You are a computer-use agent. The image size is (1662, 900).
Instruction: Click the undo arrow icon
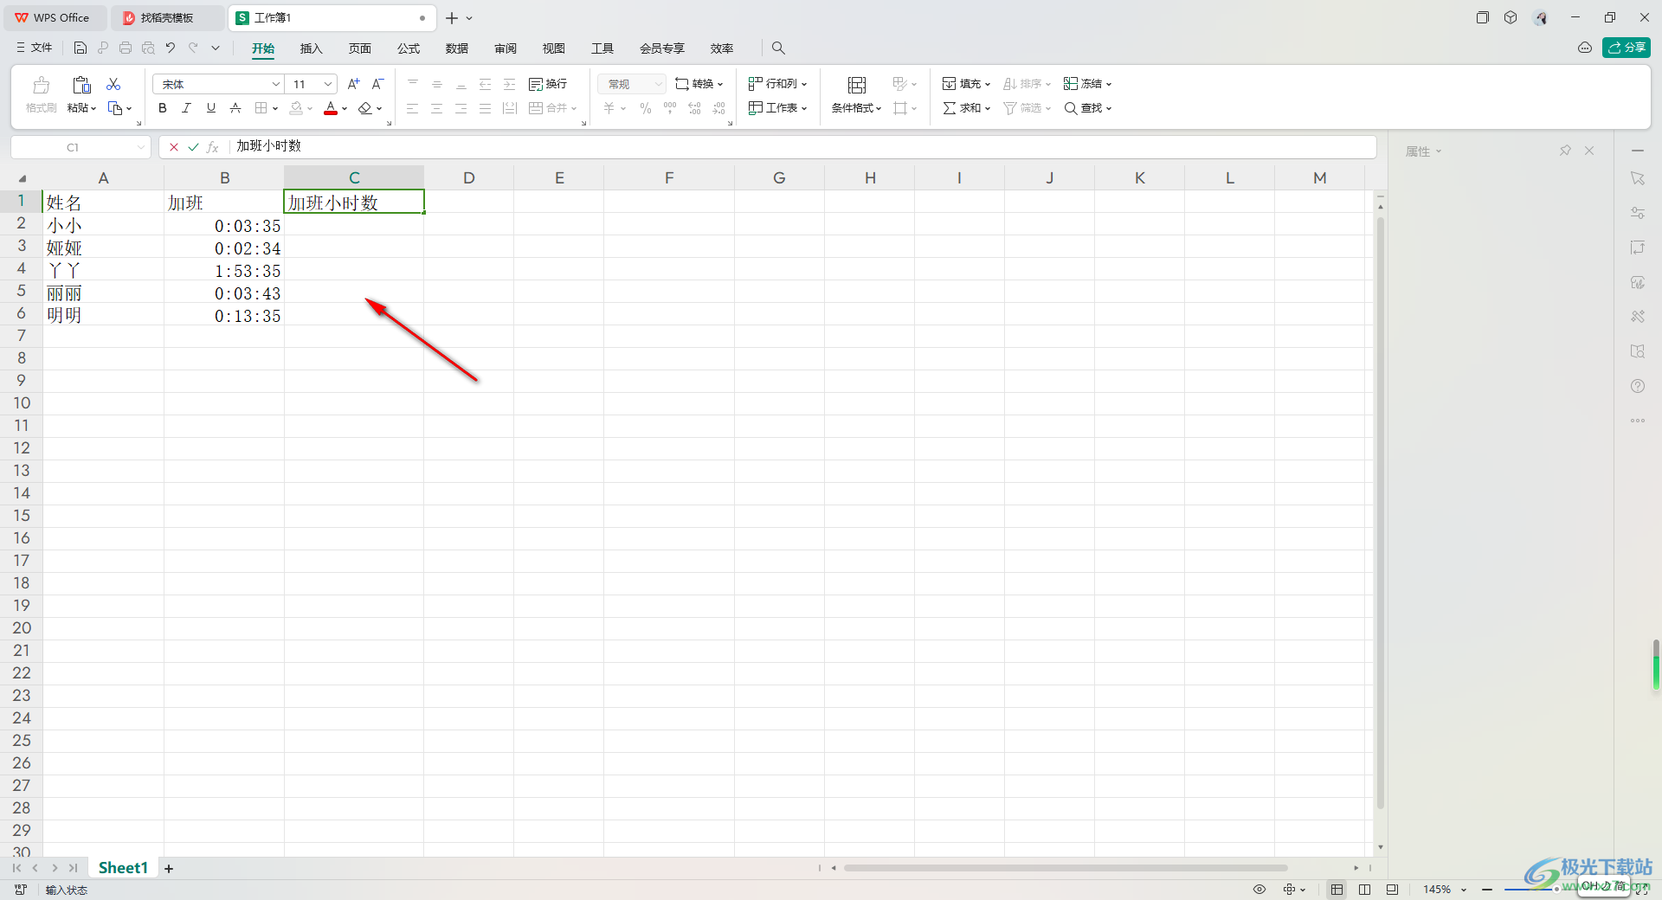(171, 48)
